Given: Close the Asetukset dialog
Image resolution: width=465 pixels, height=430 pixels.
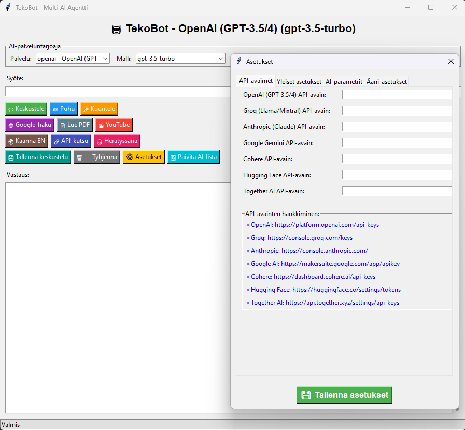Looking at the screenshot, I should tap(450, 62).
